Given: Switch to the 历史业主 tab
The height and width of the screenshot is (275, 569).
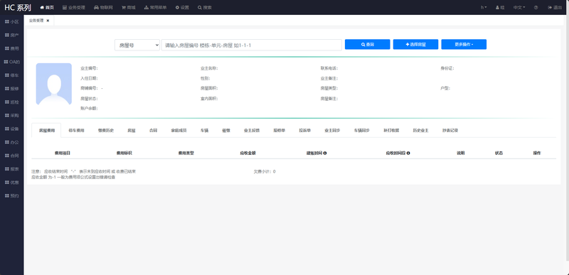Looking at the screenshot, I should tap(420, 131).
